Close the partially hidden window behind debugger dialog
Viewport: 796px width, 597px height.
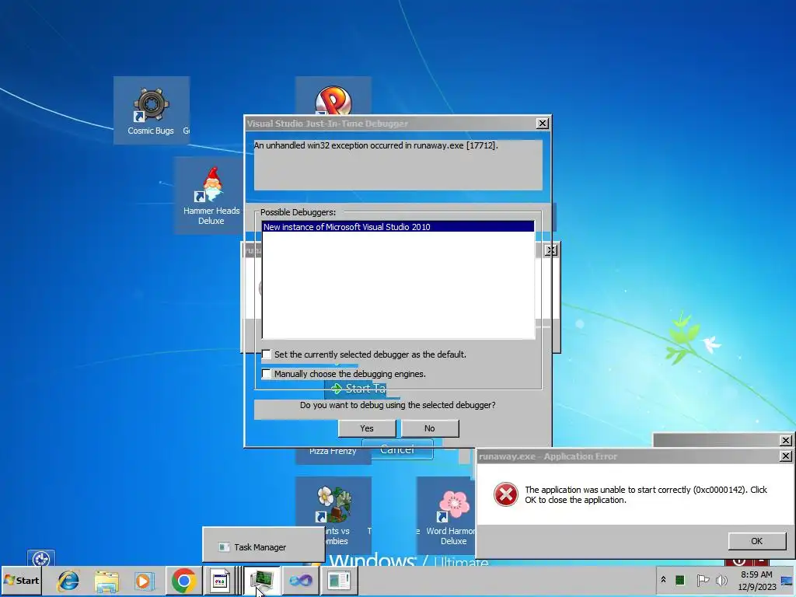(551, 250)
